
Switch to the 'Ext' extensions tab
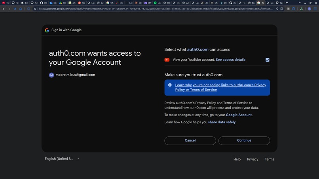(x=25, y=3)
